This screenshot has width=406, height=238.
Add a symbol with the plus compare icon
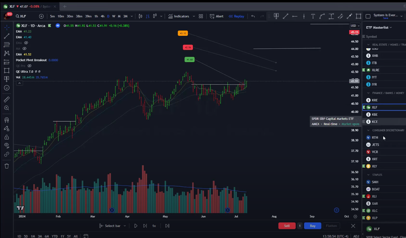pos(41,16)
